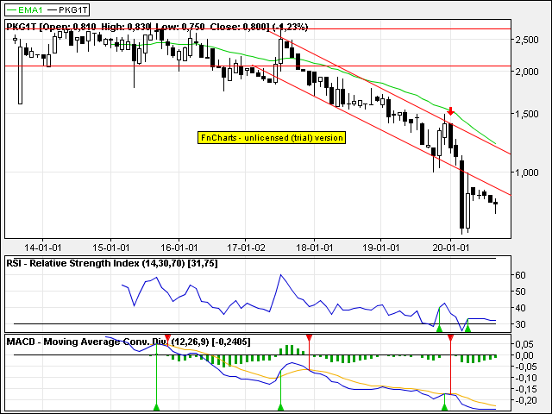Click the leftmost green buy triangle in the MACD panel
Image resolution: width=552 pixels, height=414 pixels.
[x=157, y=407]
